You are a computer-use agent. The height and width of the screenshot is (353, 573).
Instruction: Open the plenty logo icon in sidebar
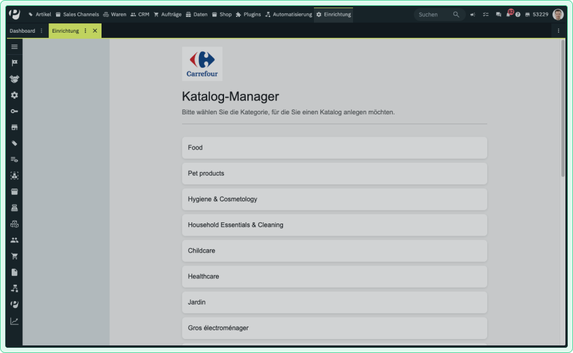[x=14, y=305]
